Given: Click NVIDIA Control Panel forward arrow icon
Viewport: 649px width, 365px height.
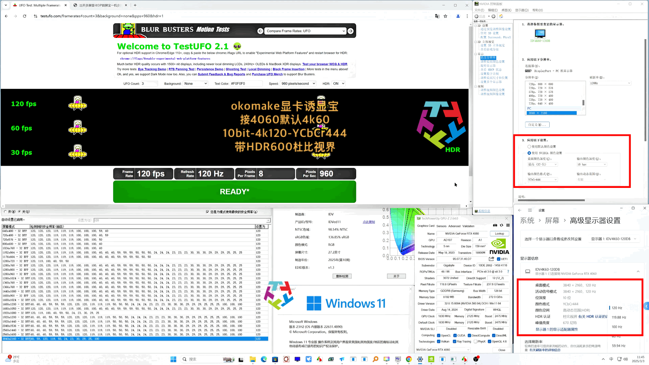Looking at the screenshot, I should (x=494, y=16).
